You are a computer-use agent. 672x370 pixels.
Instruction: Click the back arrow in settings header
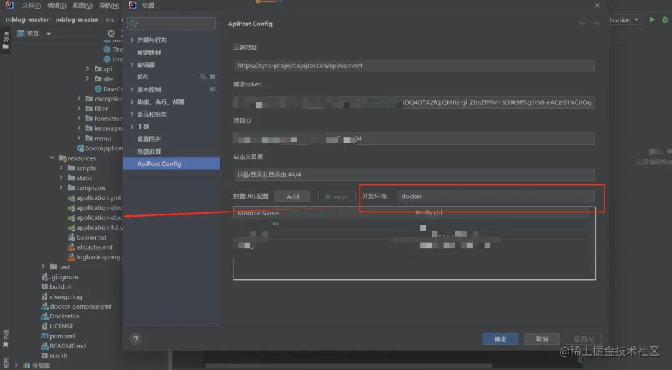(x=582, y=24)
